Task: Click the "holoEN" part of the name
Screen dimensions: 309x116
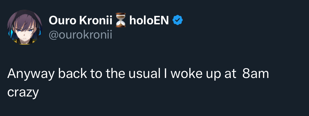Action: pos(149,20)
